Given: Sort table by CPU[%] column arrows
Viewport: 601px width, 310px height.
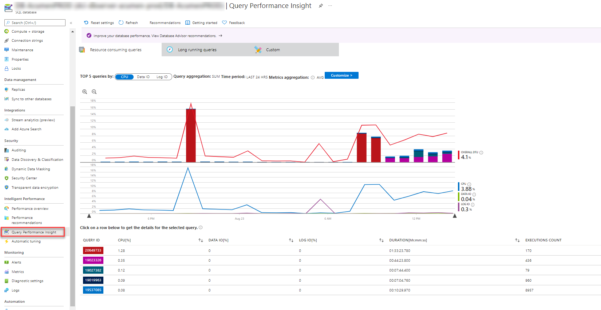Looking at the screenshot, I should [201, 240].
